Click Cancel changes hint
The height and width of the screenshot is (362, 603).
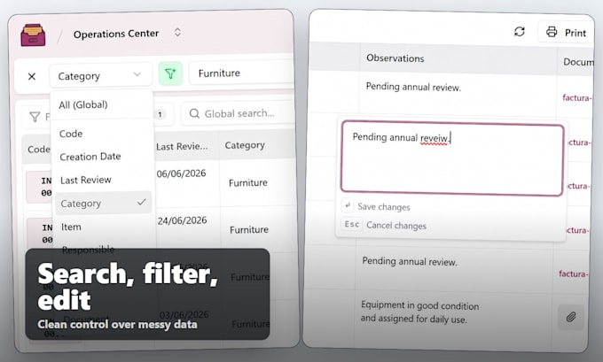click(x=396, y=226)
